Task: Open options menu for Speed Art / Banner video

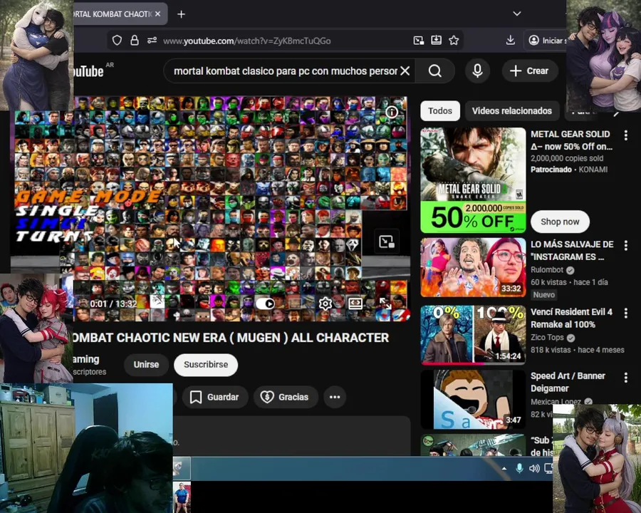Action: (625, 377)
